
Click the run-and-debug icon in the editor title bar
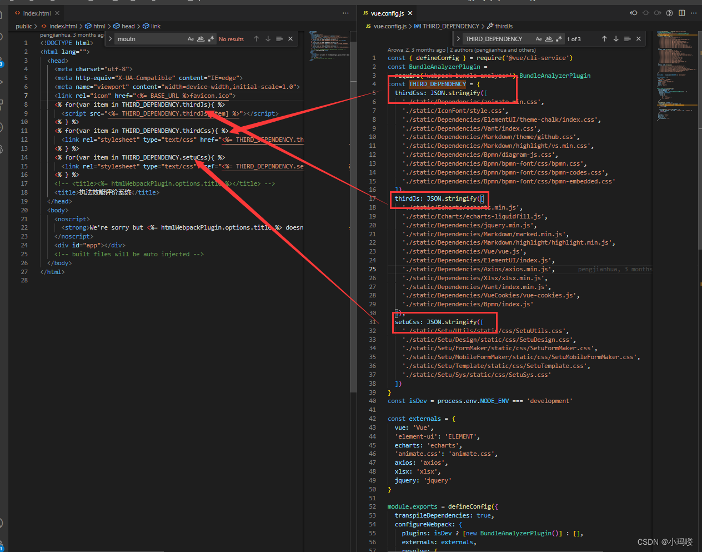coord(669,13)
